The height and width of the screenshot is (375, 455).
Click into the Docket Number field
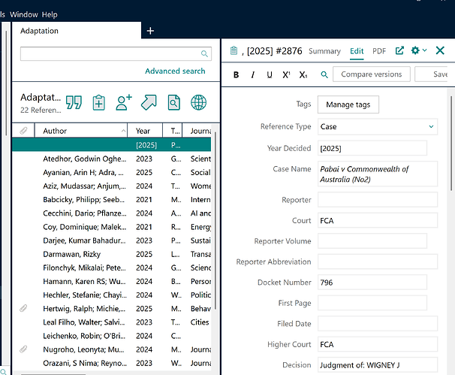coord(372,282)
